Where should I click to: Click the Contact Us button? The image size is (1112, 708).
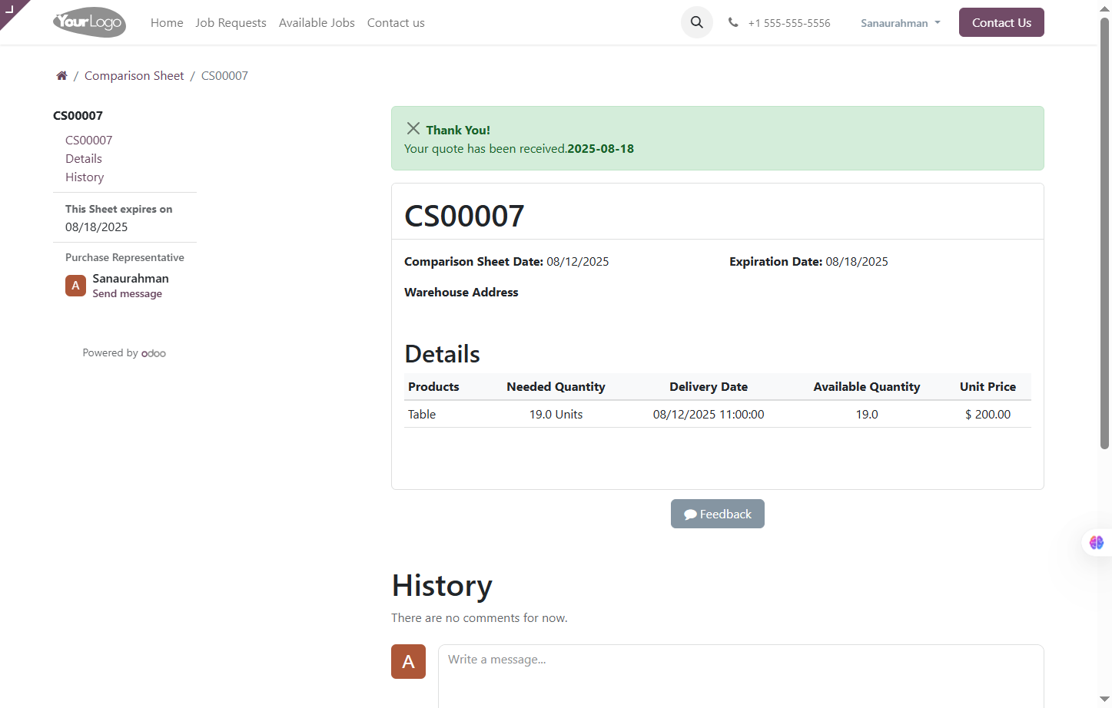[1001, 22]
